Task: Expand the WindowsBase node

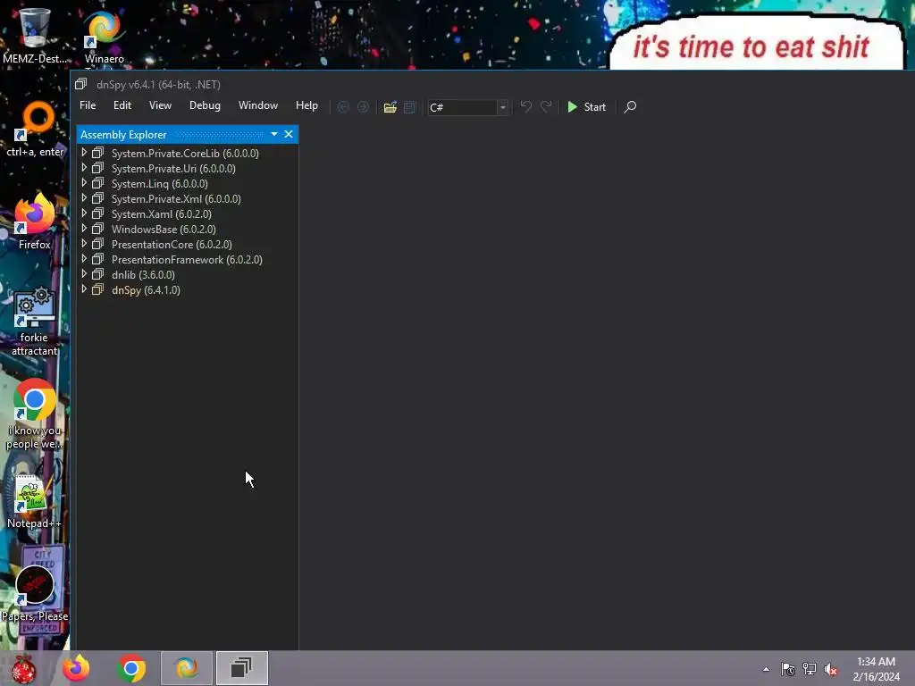Action: (84, 228)
